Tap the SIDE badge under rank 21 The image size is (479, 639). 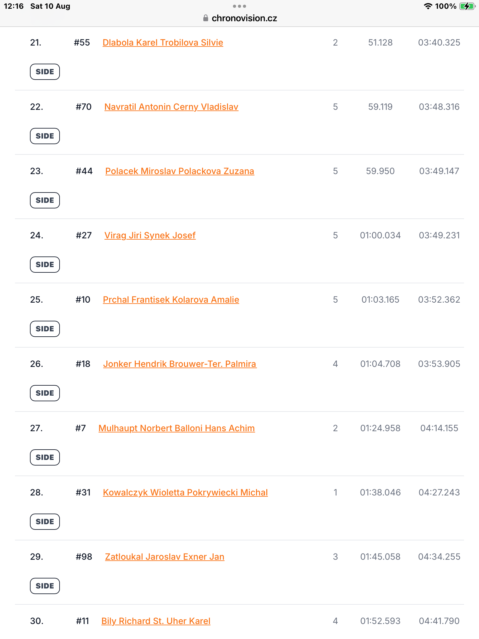pos(45,72)
